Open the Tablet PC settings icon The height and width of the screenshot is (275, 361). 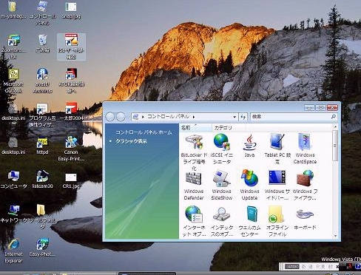tap(277, 143)
